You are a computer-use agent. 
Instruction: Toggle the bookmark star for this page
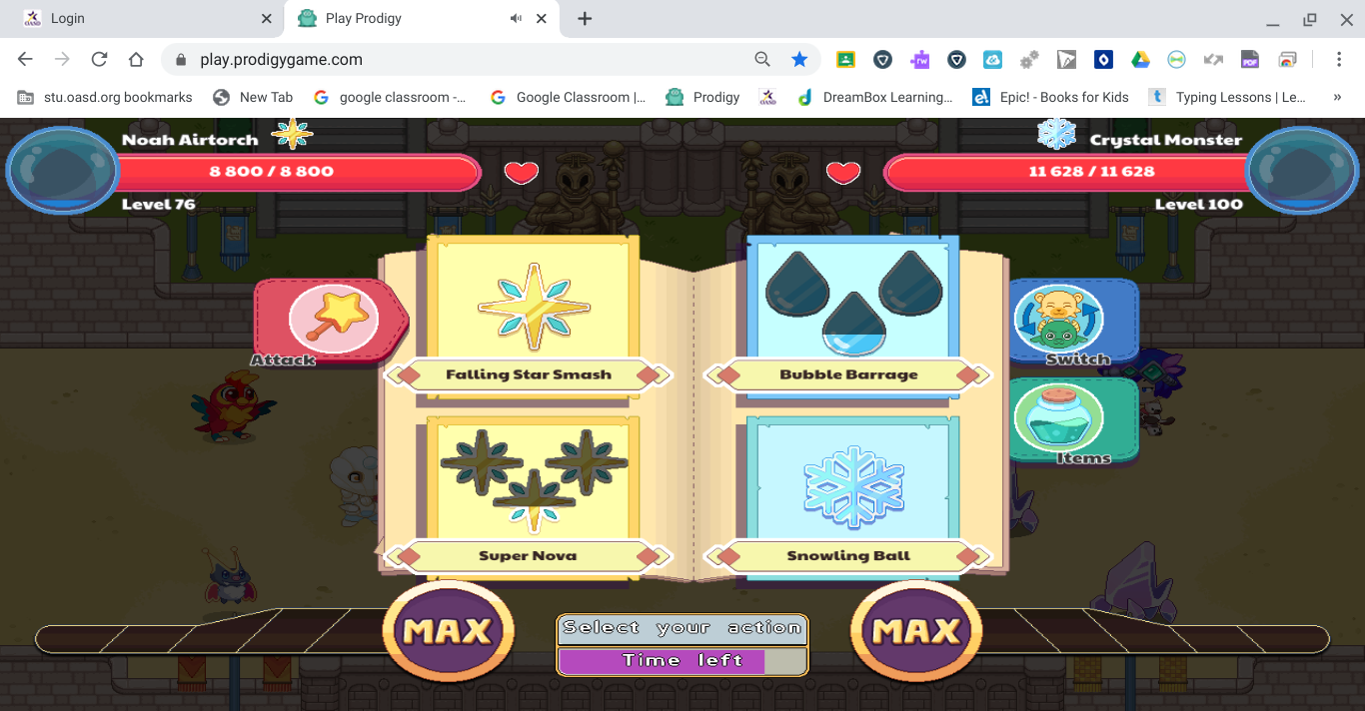(x=799, y=59)
